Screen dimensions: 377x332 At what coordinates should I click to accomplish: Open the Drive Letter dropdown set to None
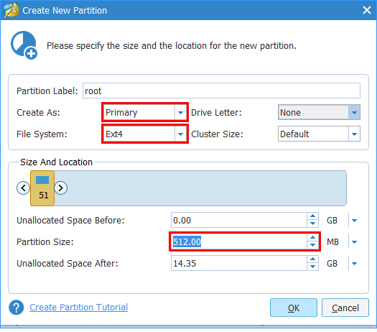[x=319, y=112]
